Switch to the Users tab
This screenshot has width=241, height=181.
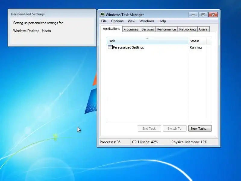click(203, 29)
